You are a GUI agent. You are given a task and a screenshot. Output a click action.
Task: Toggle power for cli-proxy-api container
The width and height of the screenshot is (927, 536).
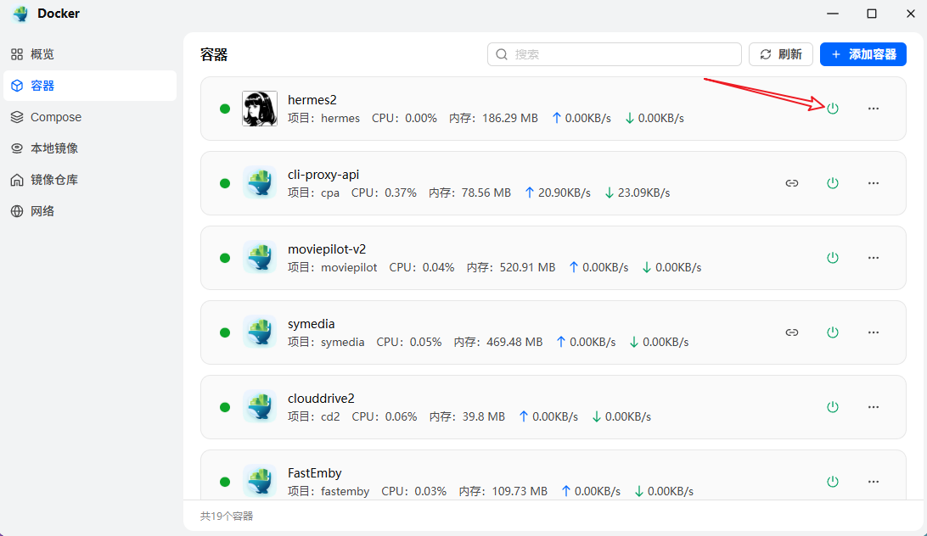pos(833,183)
